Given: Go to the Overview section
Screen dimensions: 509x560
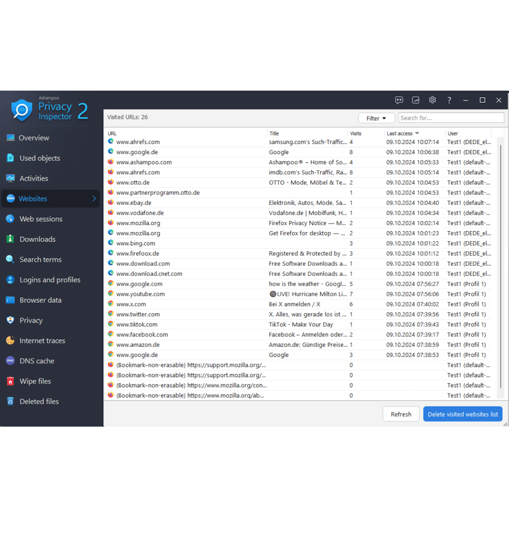Looking at the screenshot, I should click(x=34, y=138).
